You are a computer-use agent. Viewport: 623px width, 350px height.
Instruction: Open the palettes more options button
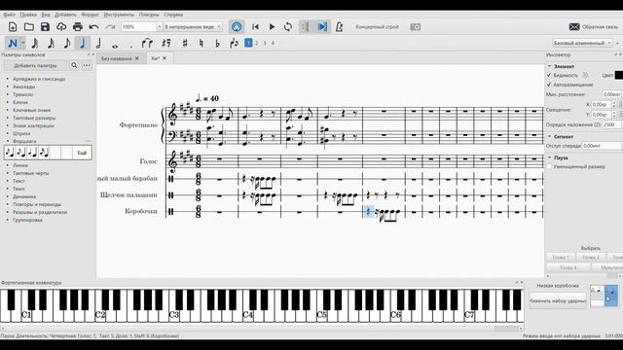tap(87, 65)
